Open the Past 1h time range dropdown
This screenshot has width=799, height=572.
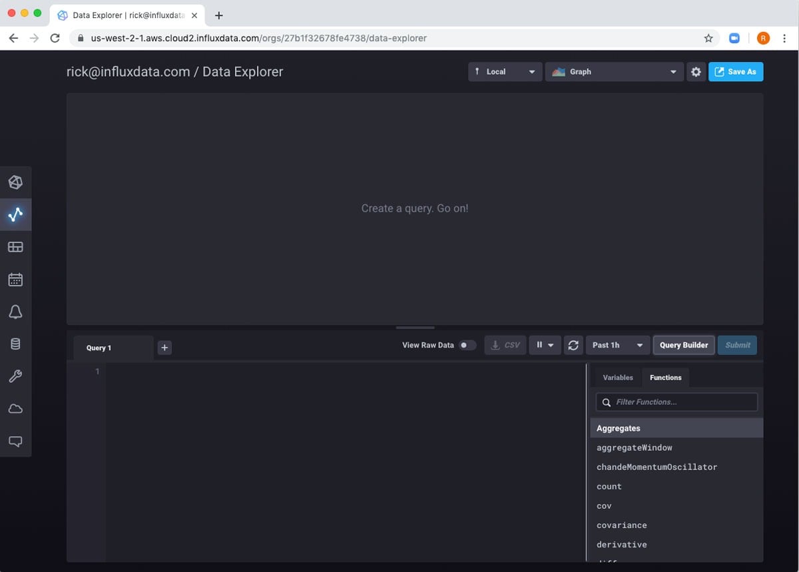pos(617,345)
